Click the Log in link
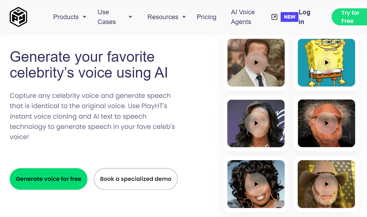The width and height of the screenshot is (367, 217). click(304, 17)
